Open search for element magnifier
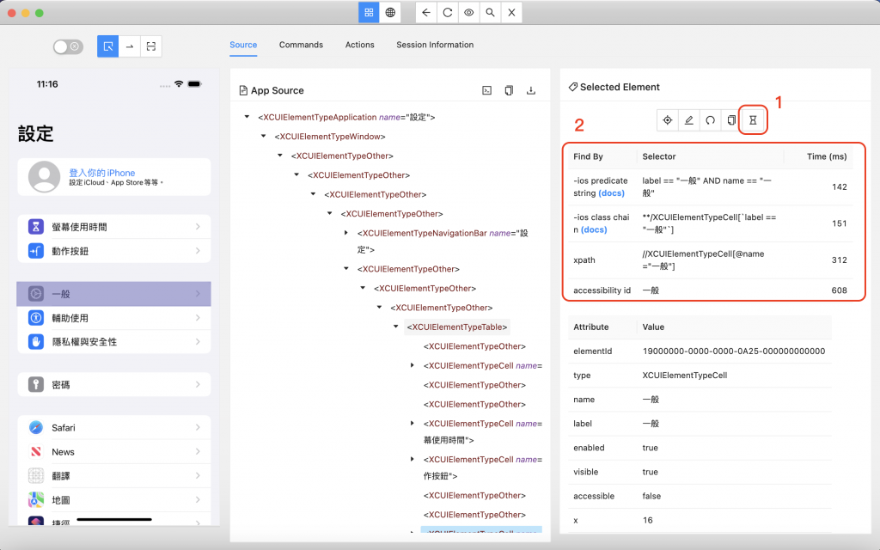This screenshot has height=550, width=880. [x=490, y=12]
